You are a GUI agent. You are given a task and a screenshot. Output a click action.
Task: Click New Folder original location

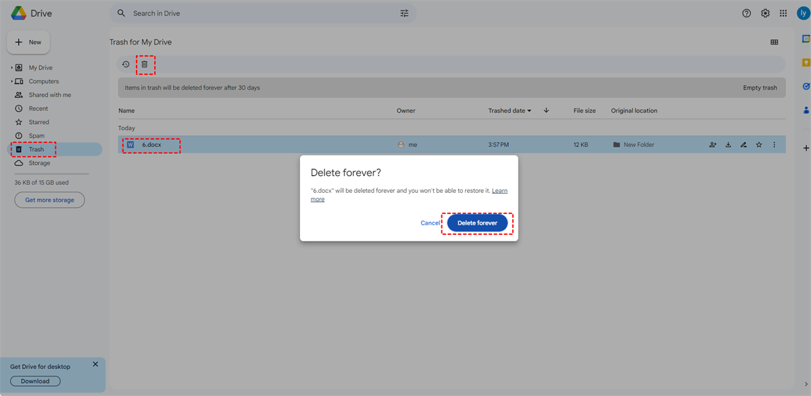tap(633, 144)
